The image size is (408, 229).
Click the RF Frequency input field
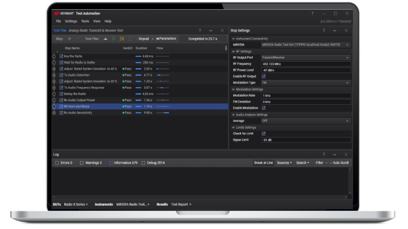click(x=305, y=64)
